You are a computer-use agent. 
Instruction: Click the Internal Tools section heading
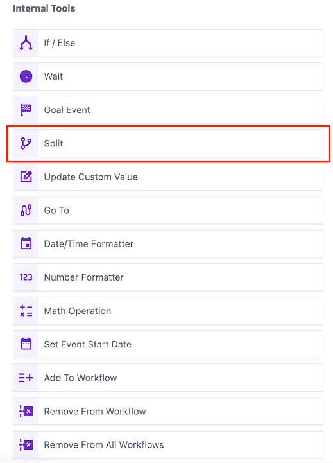tap(44, 8)
